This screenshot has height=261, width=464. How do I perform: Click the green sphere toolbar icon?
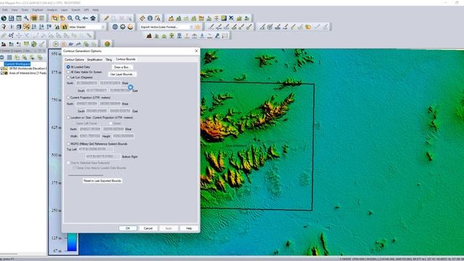(x=107, y=44)
